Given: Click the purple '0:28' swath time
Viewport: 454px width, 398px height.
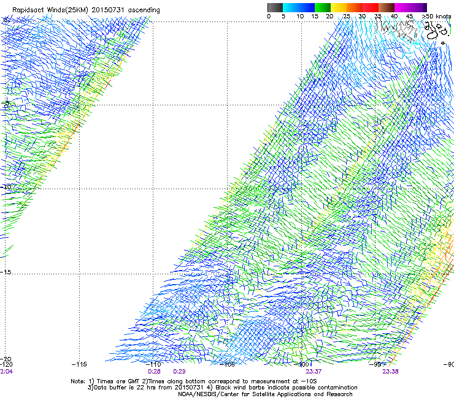Looking at the screenshot, I should click(154, 372).
